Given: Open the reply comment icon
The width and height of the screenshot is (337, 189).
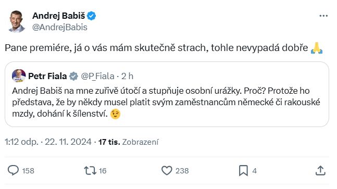Looking at the screenshot, I should point(13,171).
